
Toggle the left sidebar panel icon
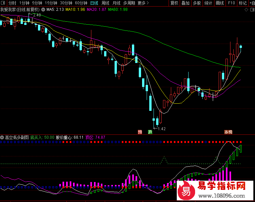(x=3, y=3)
